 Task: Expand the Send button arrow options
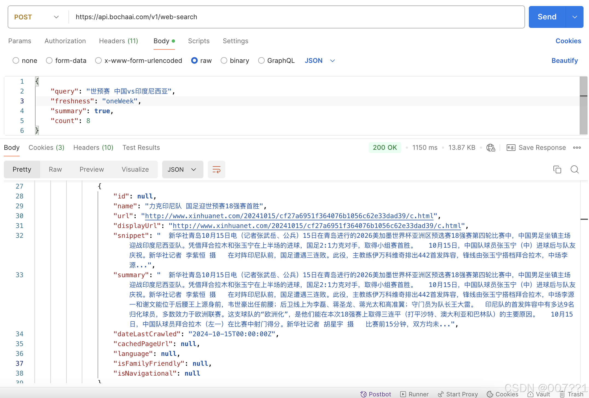(575, 17)
